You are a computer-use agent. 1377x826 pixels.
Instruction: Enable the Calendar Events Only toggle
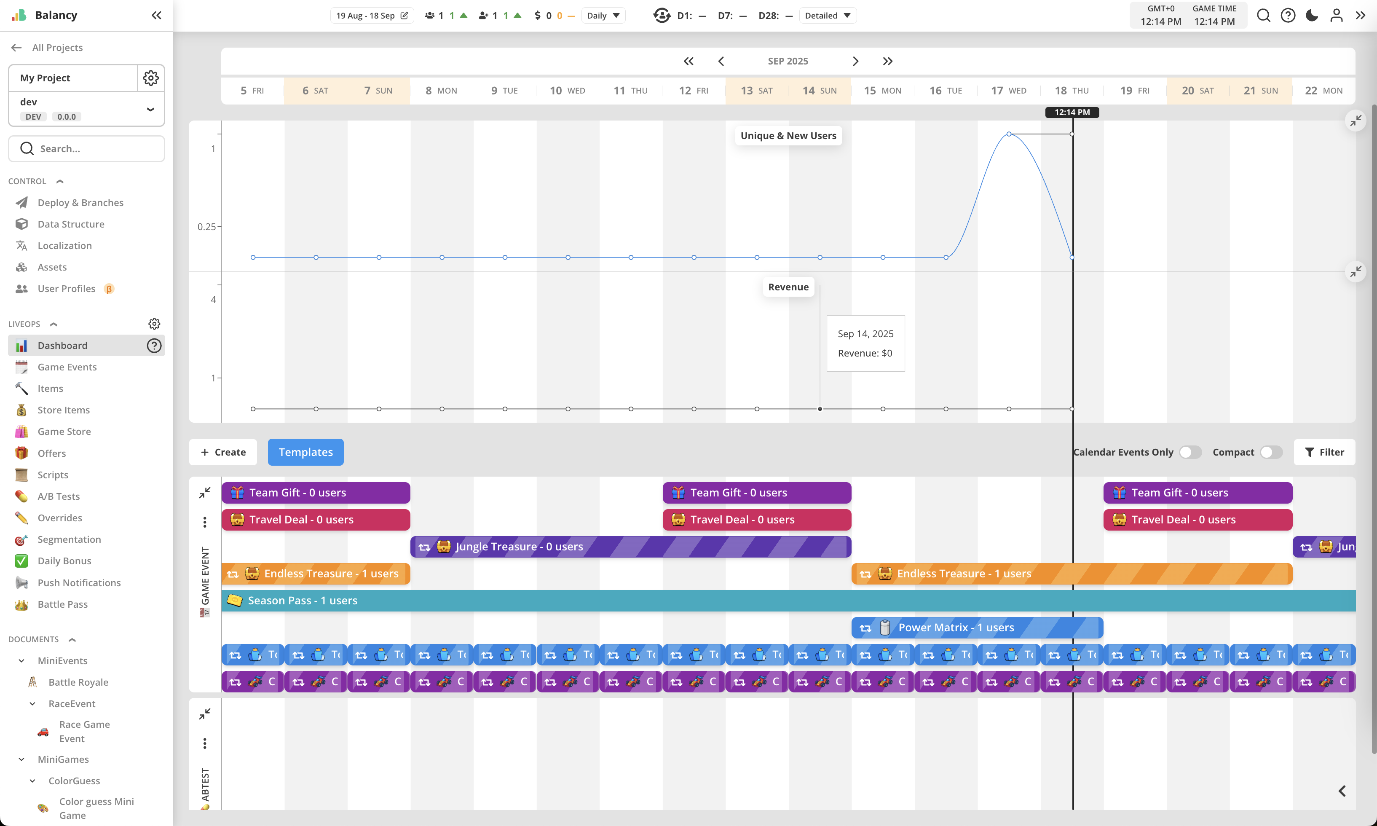click(x=1190, y=452)
